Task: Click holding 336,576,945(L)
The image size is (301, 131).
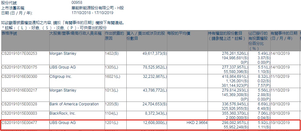Action: (235, 104)
